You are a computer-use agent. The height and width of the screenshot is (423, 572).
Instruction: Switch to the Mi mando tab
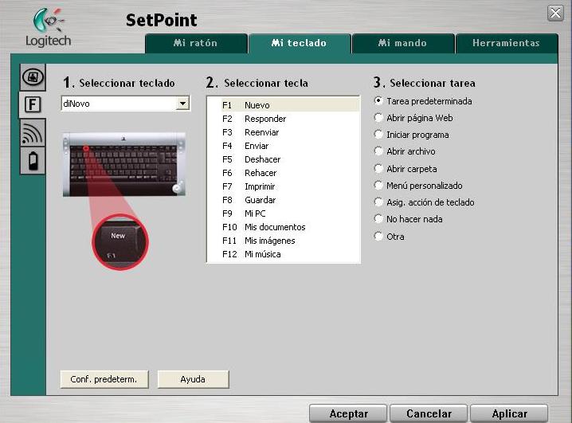point(402,43)
